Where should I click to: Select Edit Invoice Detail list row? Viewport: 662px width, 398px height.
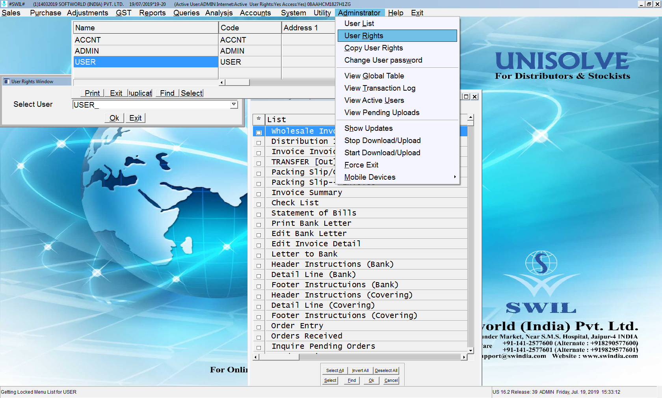coord(366,244)
